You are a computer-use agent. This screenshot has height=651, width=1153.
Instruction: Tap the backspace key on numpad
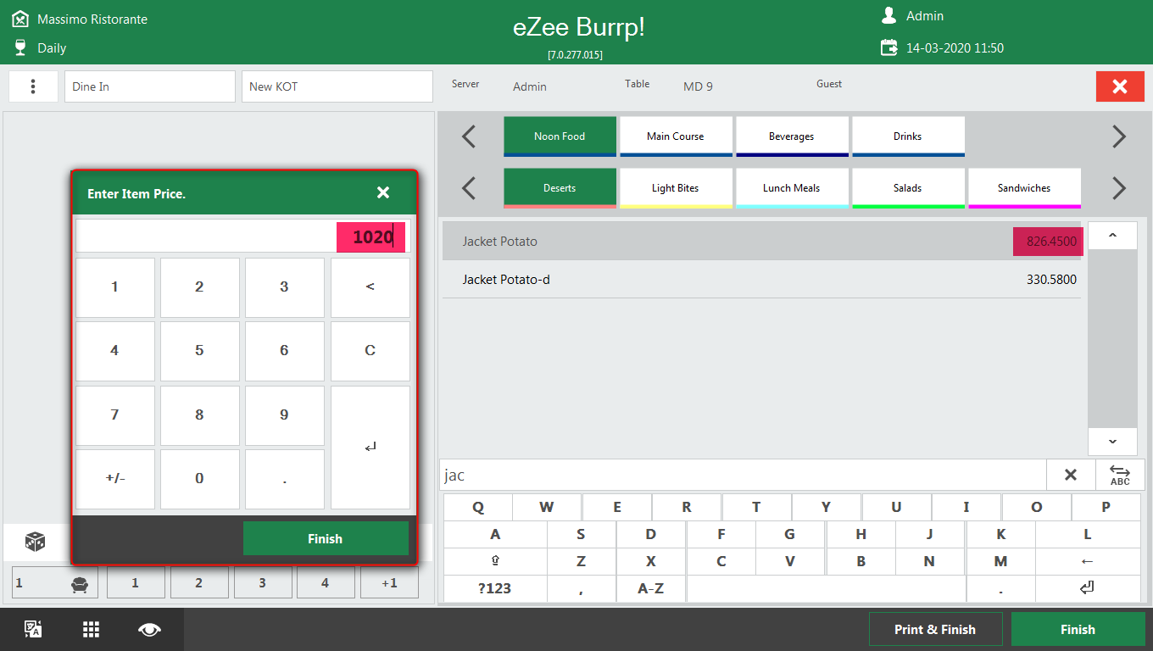tap(370, 287)
